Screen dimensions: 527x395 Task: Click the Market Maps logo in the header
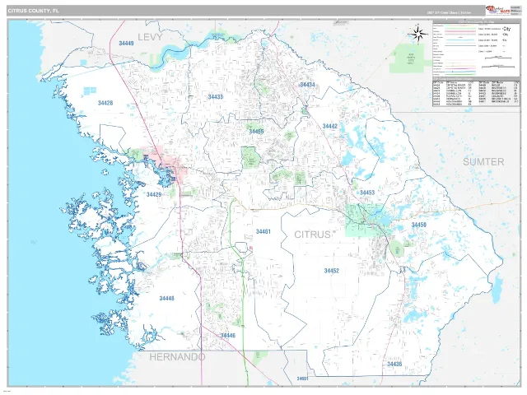497,11
